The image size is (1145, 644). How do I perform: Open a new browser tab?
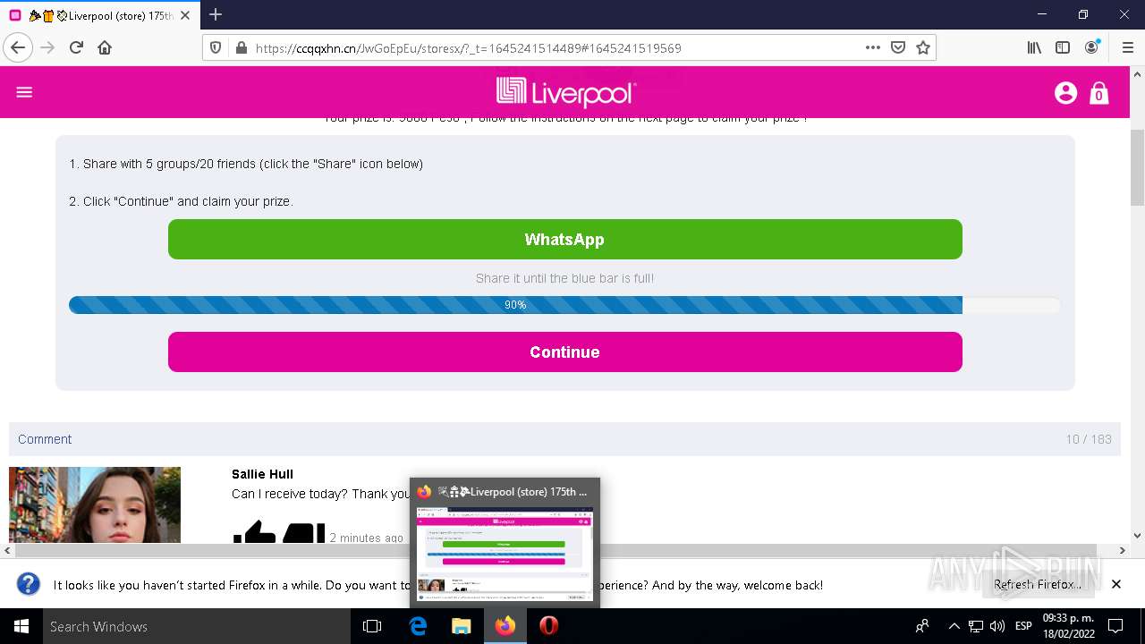(216, 14)
